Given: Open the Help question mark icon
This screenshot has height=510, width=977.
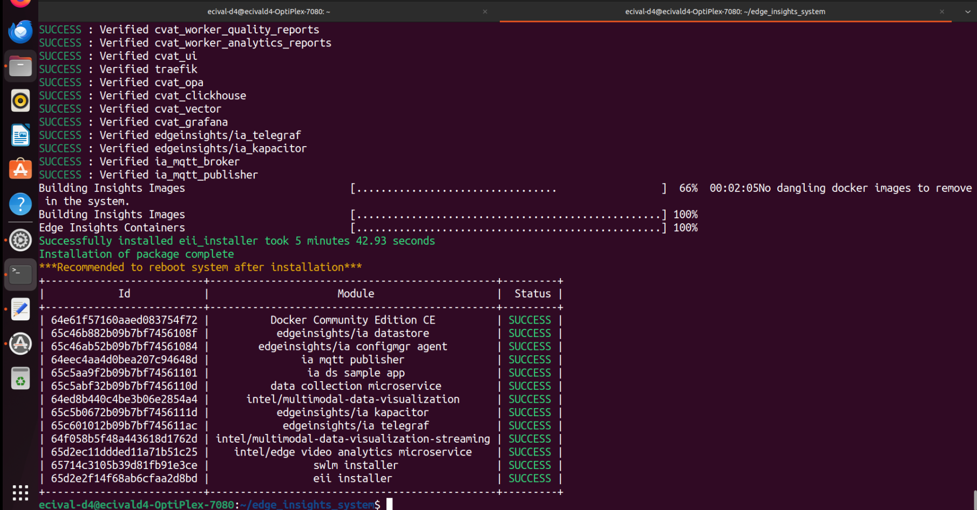Looking at the screenshot, I should coord(21,204).
